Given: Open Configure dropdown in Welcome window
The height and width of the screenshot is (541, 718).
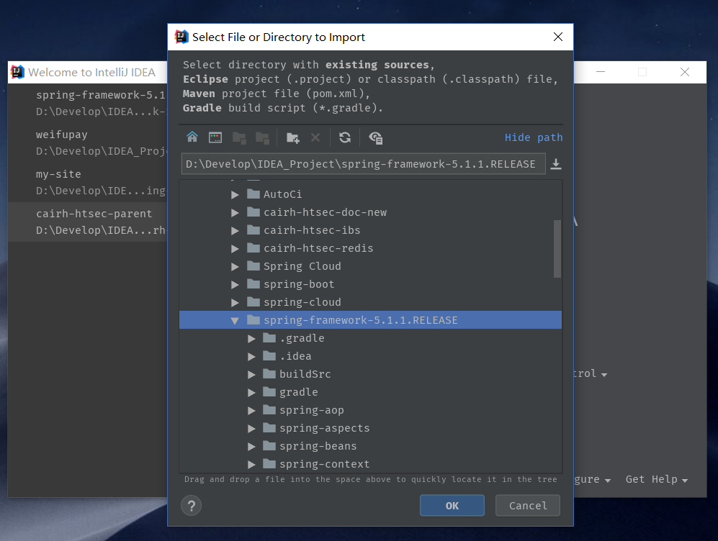Looking at the screenshot, I should 592,479.
